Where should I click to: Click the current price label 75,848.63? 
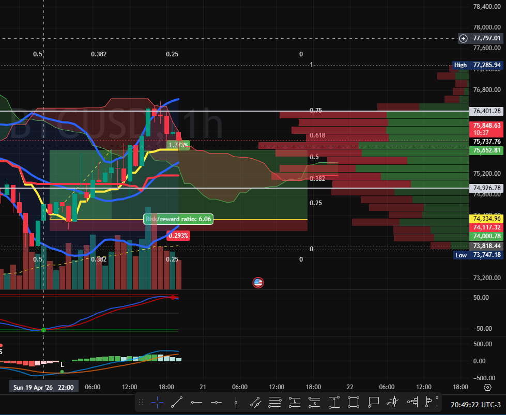pyautogui.click(x=486, y=129)
